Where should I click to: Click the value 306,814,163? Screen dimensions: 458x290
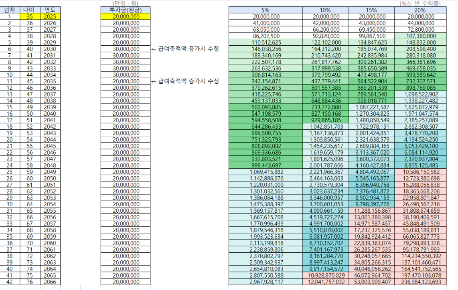point(265,75)
